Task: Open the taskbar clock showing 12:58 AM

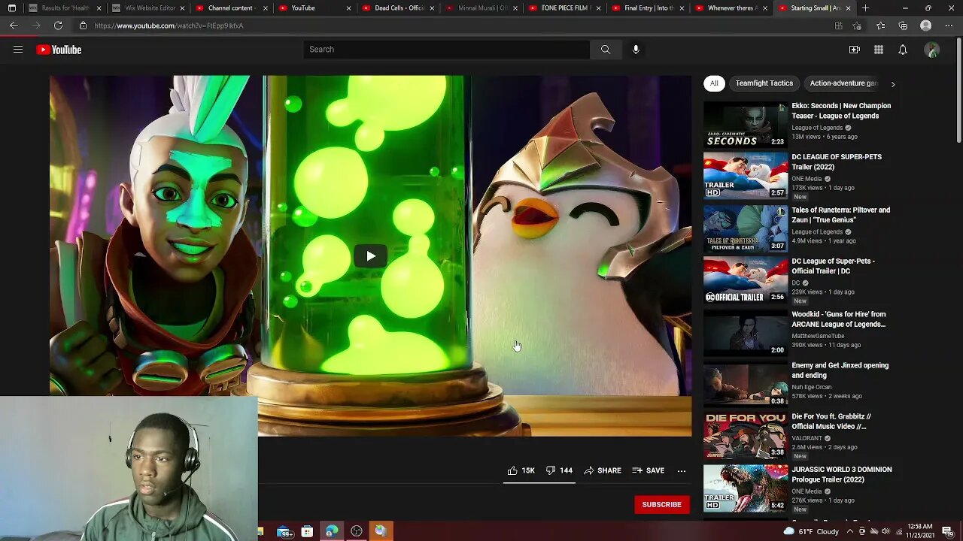Action: [920, 531]
